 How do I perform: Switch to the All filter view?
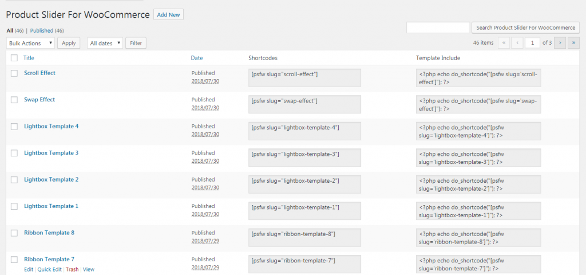tap(10, 31)
